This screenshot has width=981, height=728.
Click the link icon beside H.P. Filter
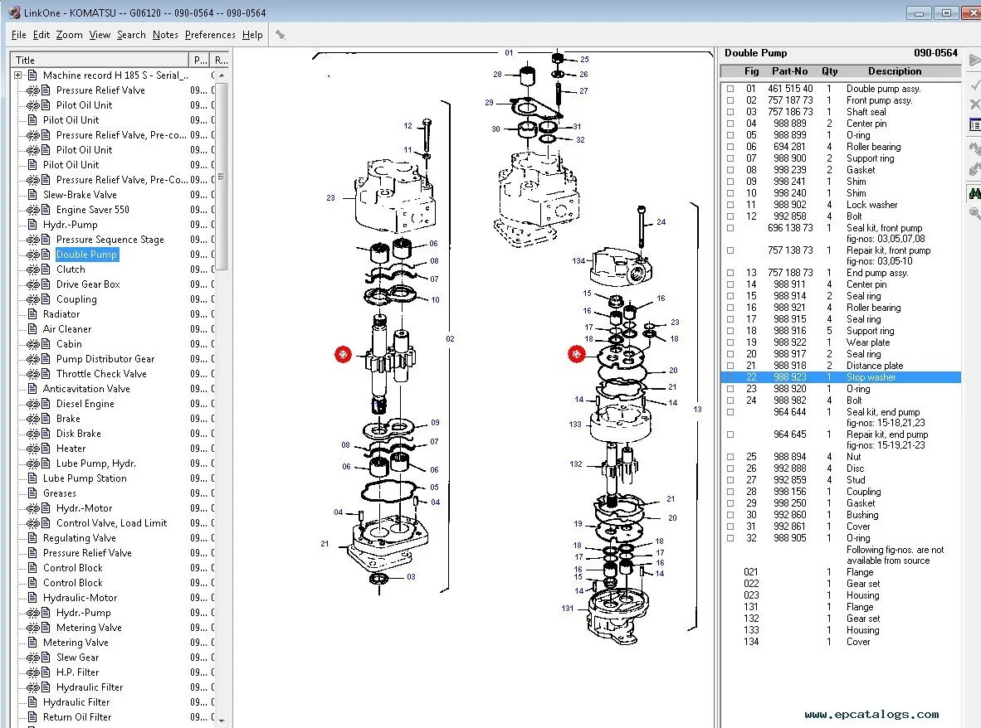point(33,673)
